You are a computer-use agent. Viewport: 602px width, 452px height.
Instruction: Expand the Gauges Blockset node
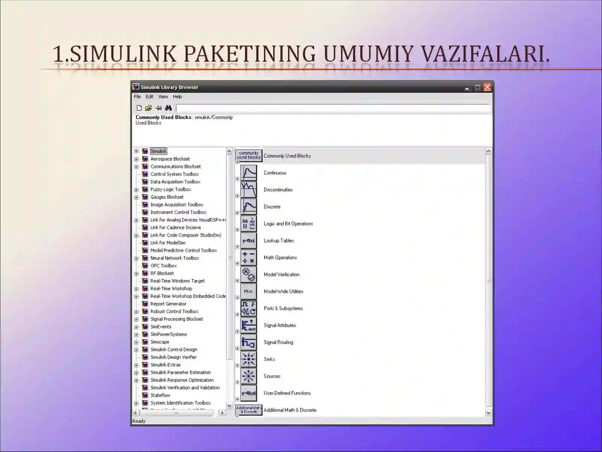[137, 197]
